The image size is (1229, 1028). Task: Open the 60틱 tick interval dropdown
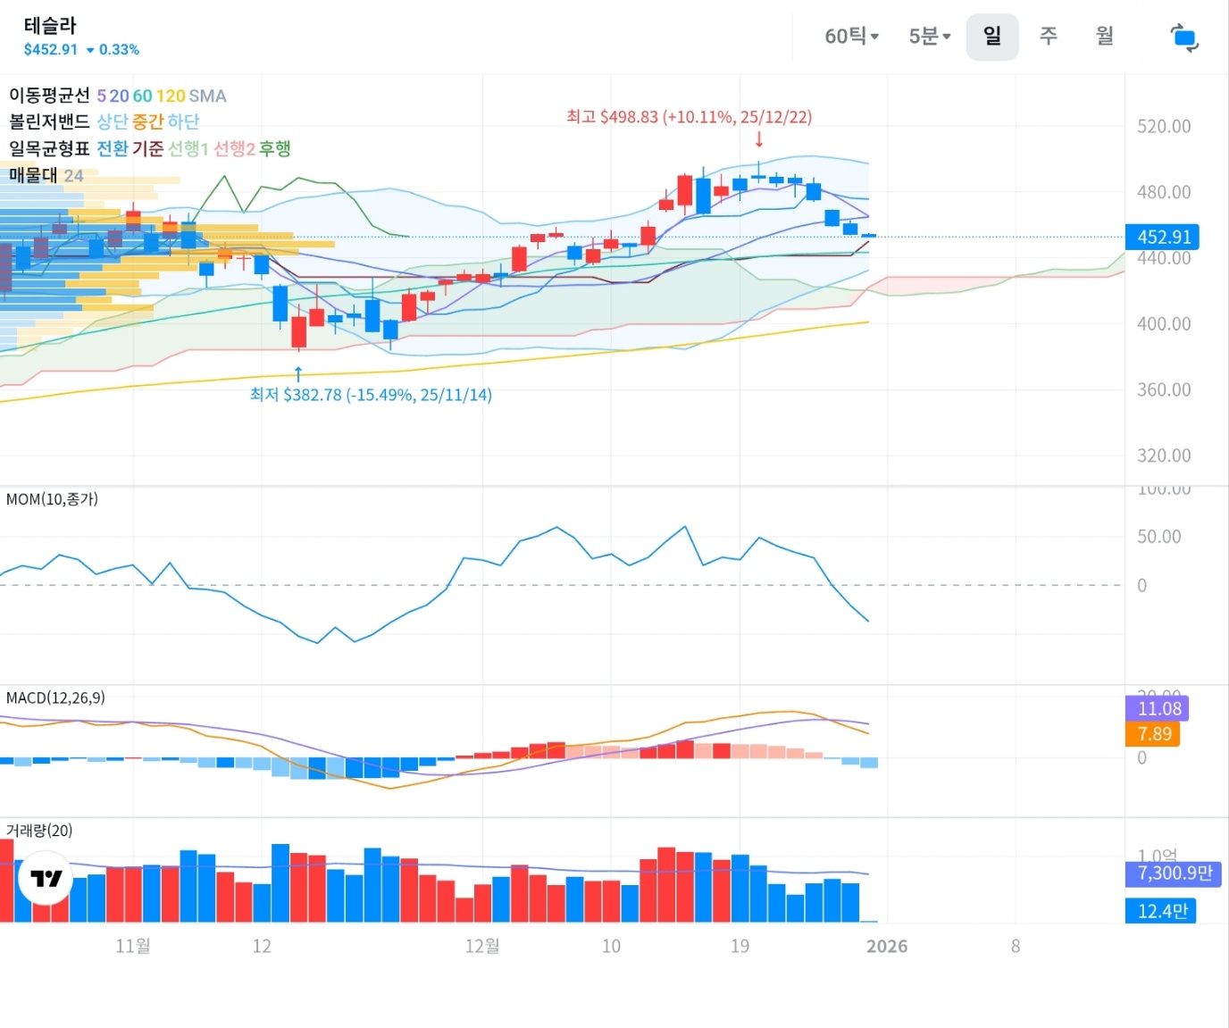click(x=851, y=37)
